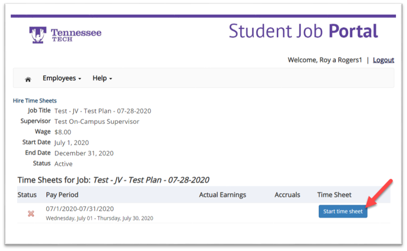Click the job title value text

tap(103, 111)
